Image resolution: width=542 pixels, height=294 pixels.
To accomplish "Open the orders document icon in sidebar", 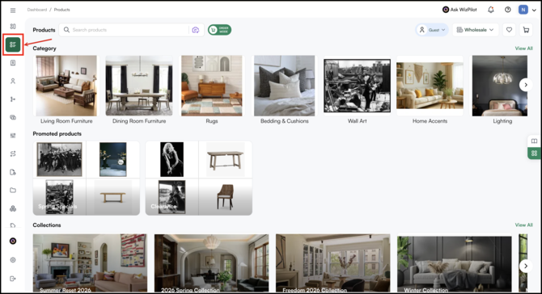I will pos(13,63).
